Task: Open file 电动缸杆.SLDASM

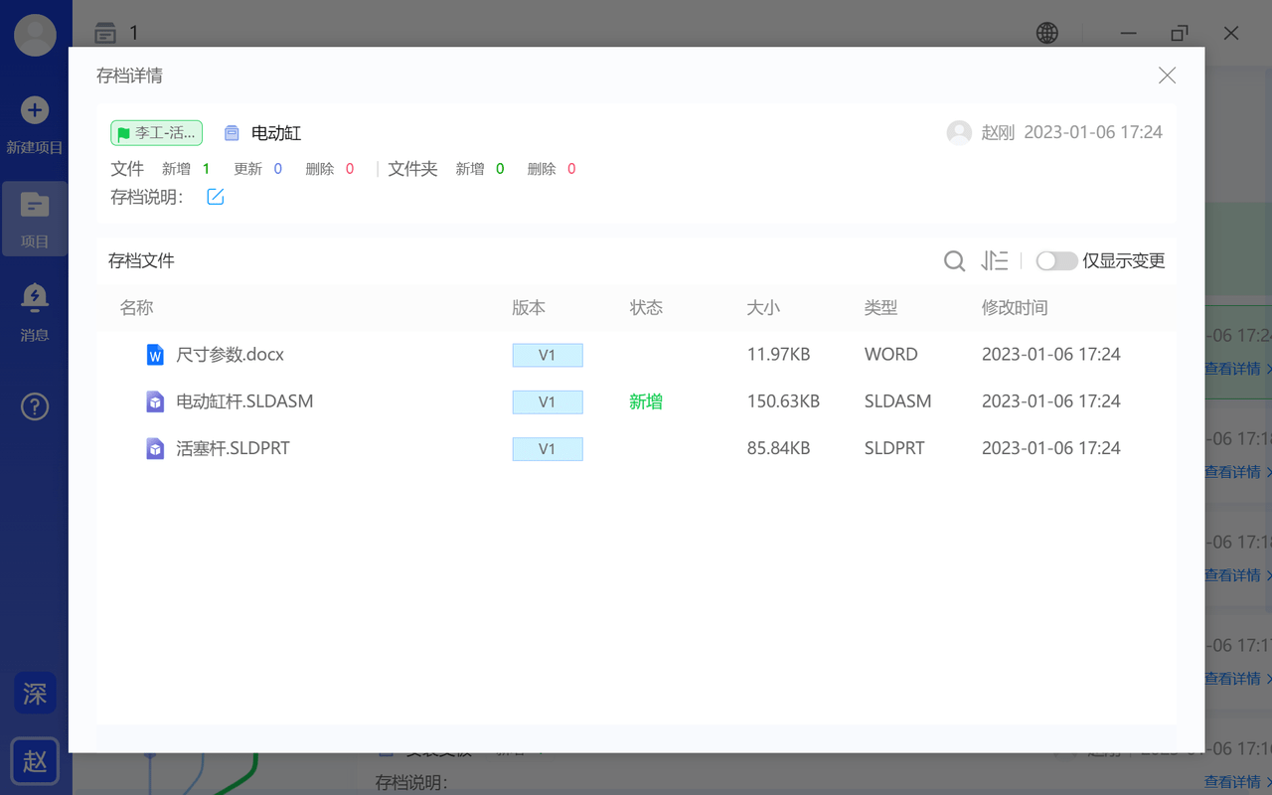Action: point(244,401)
